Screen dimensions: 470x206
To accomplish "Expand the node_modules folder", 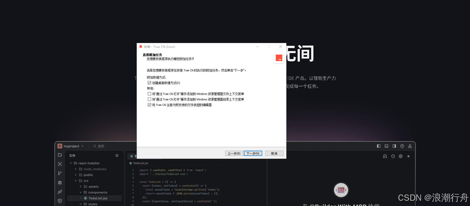I will tap(76, 169).
